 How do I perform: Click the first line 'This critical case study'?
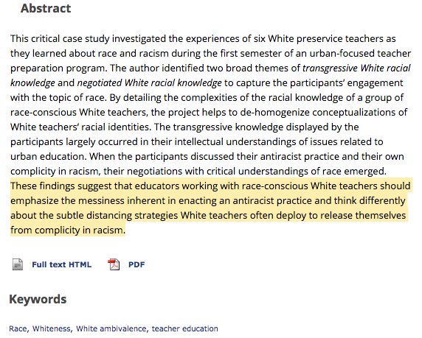click(x=203, y=39)
